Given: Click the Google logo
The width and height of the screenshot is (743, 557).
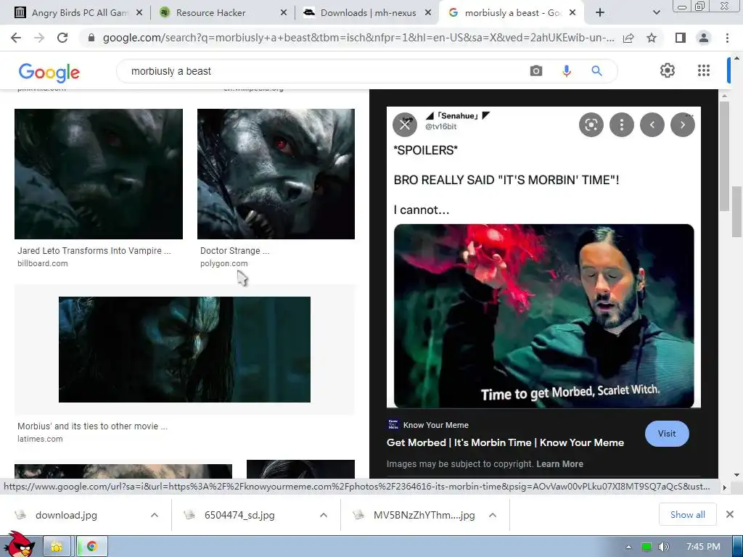Looking at the screenshot, I should point(49,72).
